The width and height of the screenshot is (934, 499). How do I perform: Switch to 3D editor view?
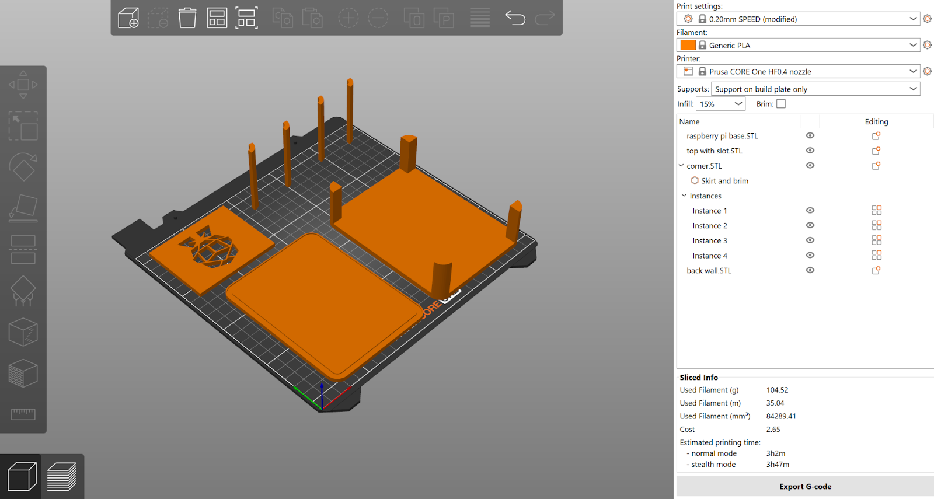[x=22, y=476]
